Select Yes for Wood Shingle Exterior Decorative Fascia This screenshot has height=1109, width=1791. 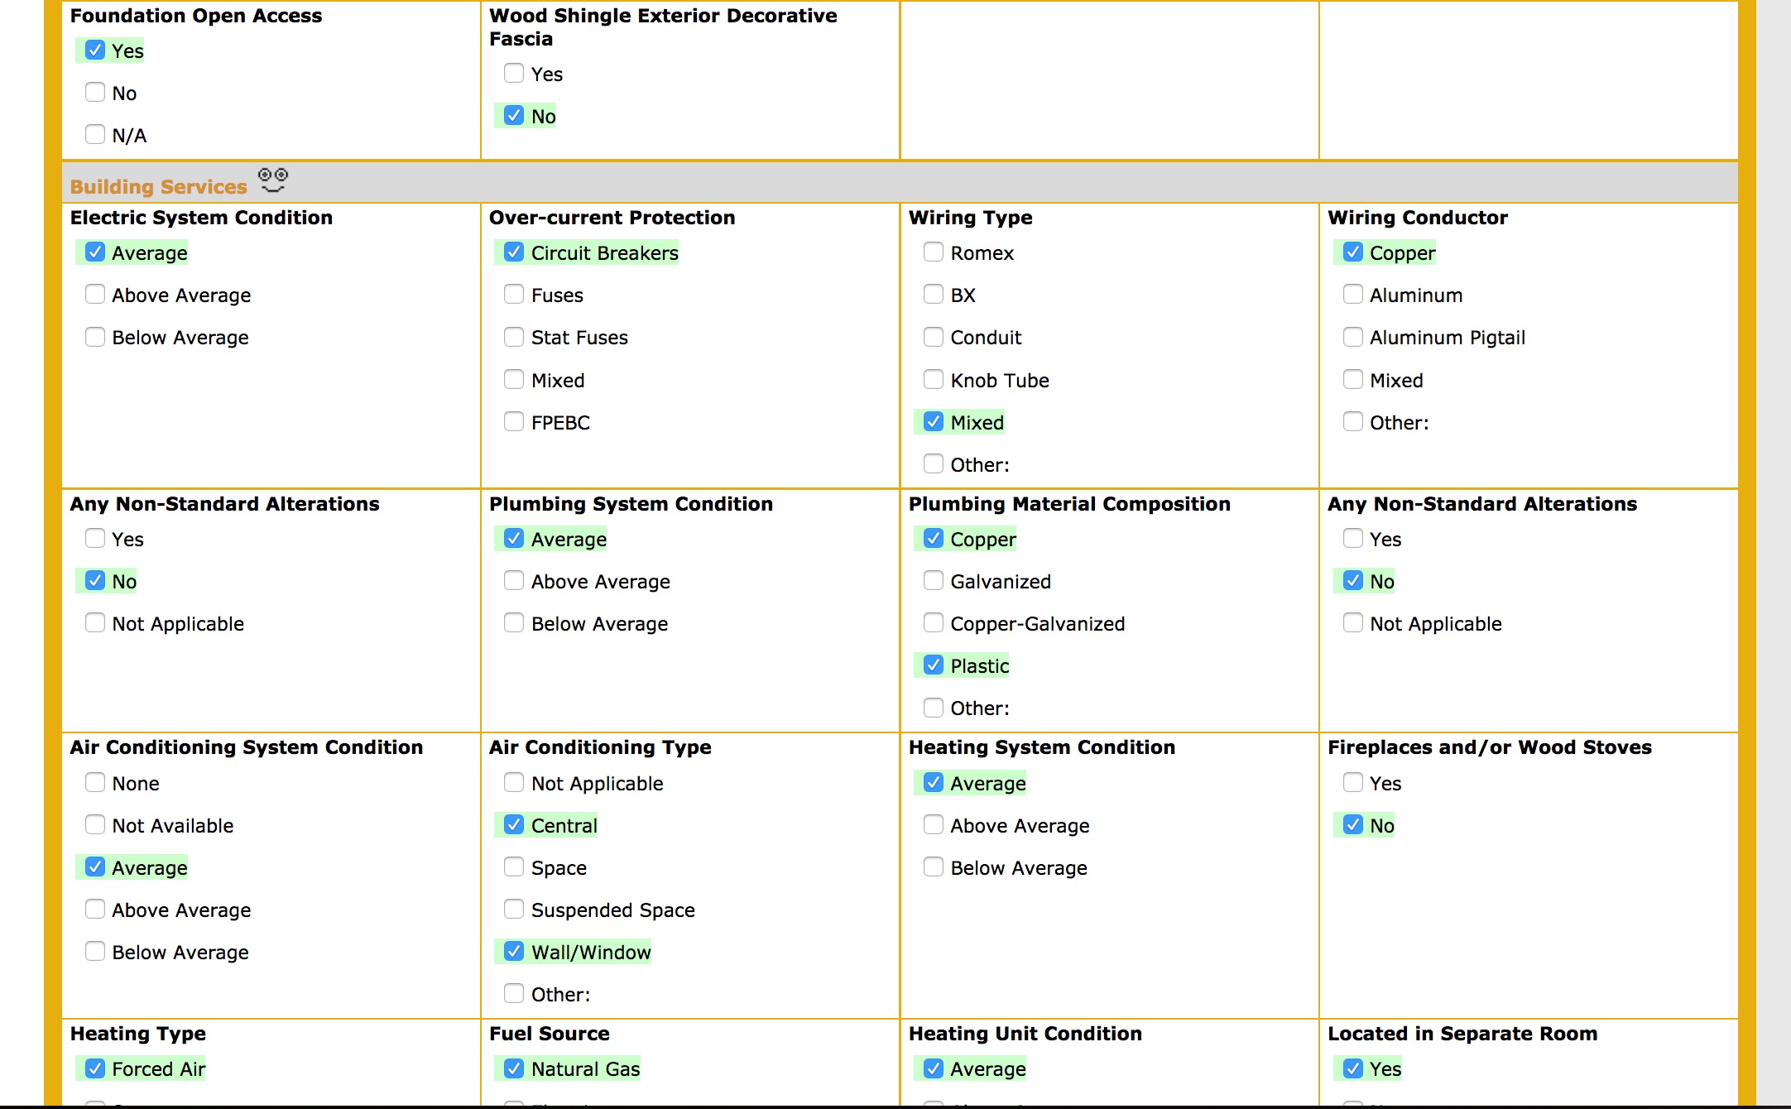[x=513, y=73]
